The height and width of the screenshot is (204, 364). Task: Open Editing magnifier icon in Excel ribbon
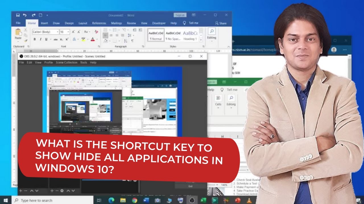[231, 98]
